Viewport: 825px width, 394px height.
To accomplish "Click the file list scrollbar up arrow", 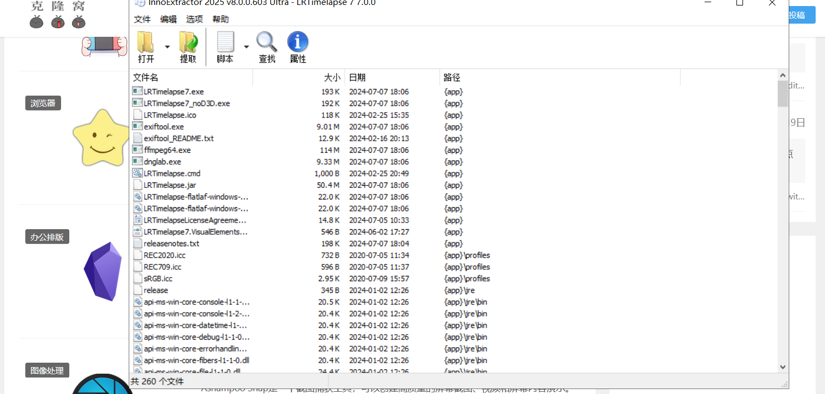I will 783,75.
